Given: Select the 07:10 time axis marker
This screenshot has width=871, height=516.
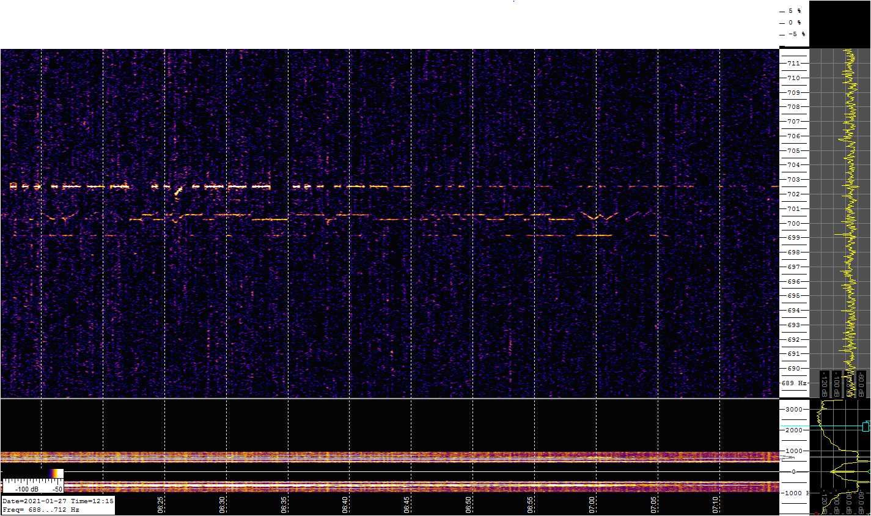Looking at the screenshot, I should pyautogui.click(x=716, y=504).
